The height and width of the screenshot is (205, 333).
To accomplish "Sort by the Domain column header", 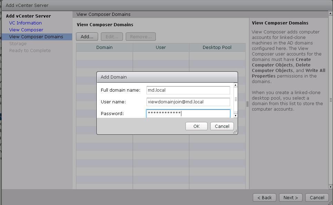I will (x=104, y=48).
